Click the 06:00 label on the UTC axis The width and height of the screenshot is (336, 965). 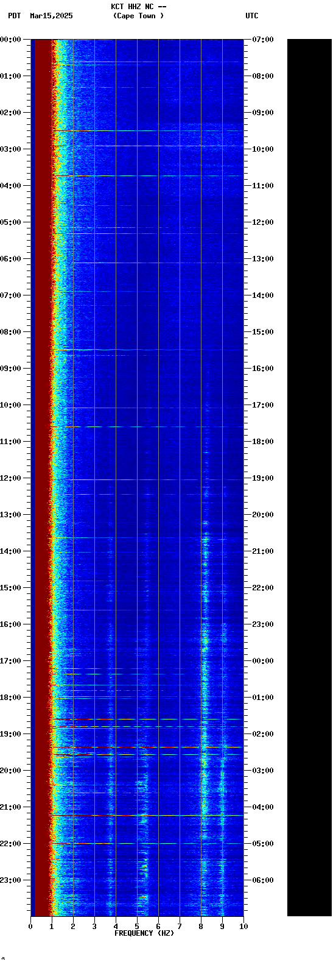click(263, 880)
